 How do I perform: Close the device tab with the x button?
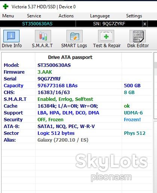pos(145,24)
